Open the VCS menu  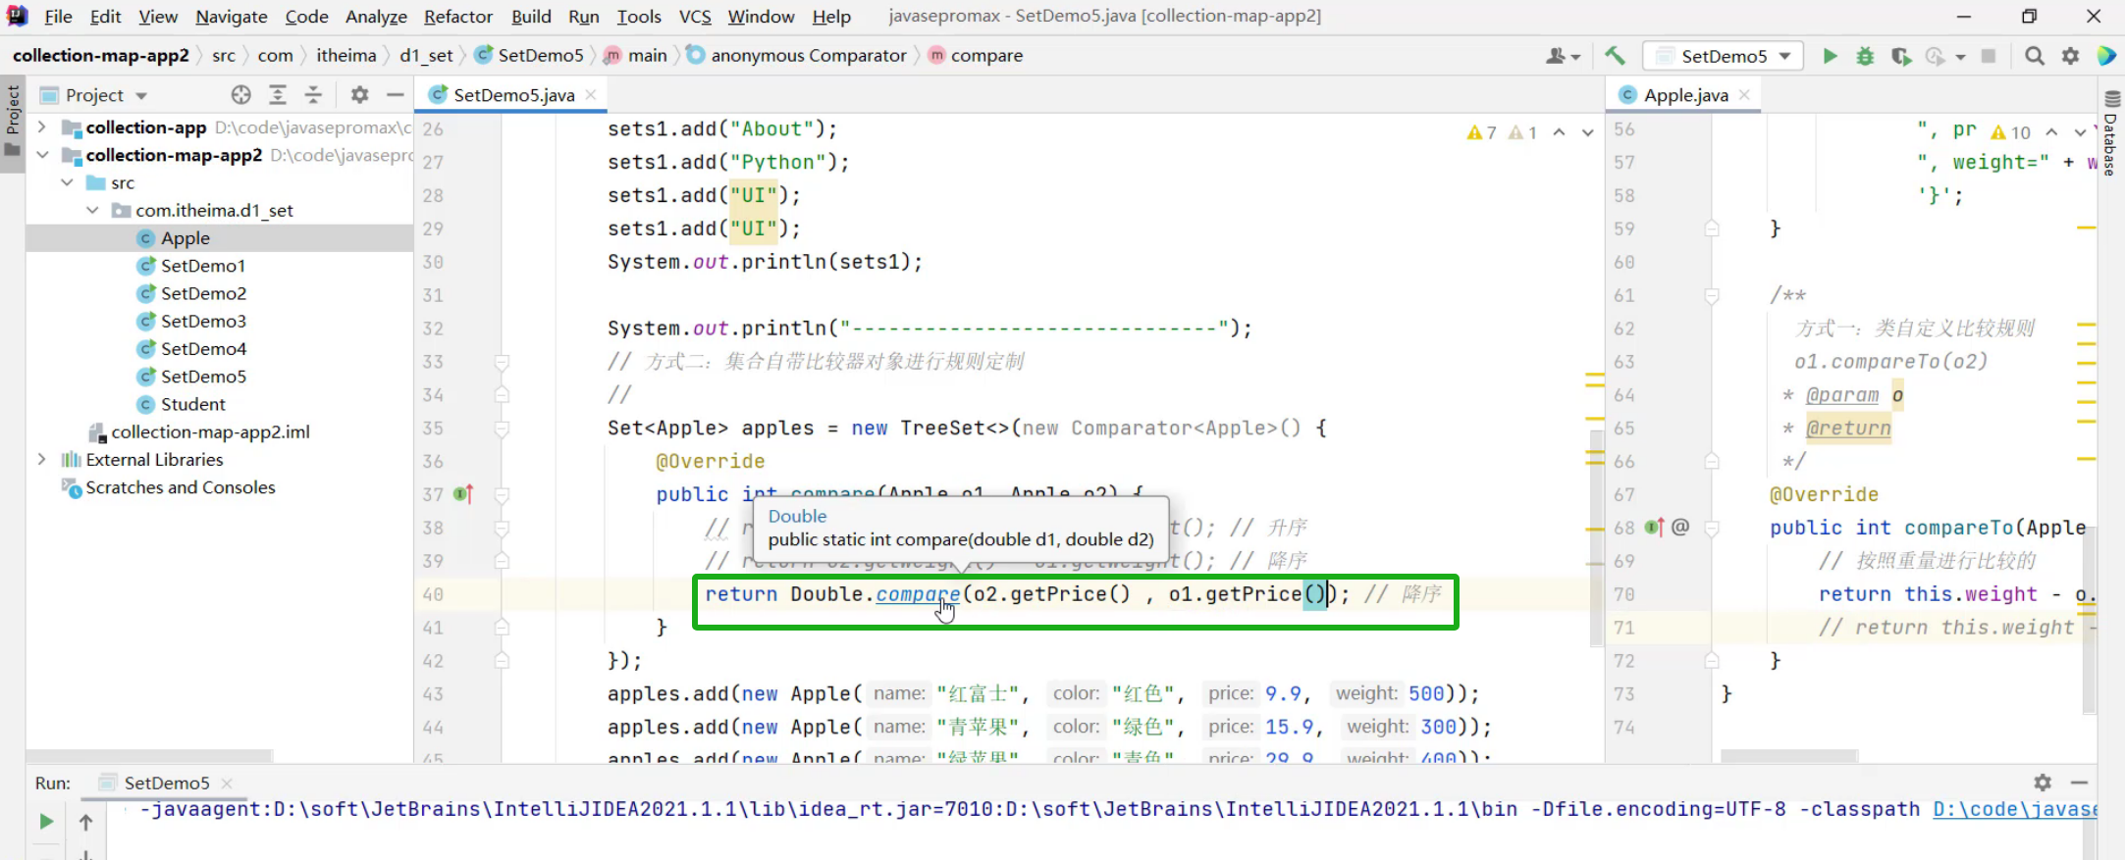tap(695, 17)
